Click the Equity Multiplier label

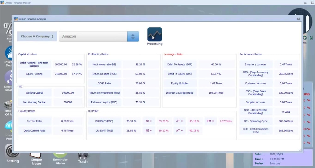tap(180, 83)
